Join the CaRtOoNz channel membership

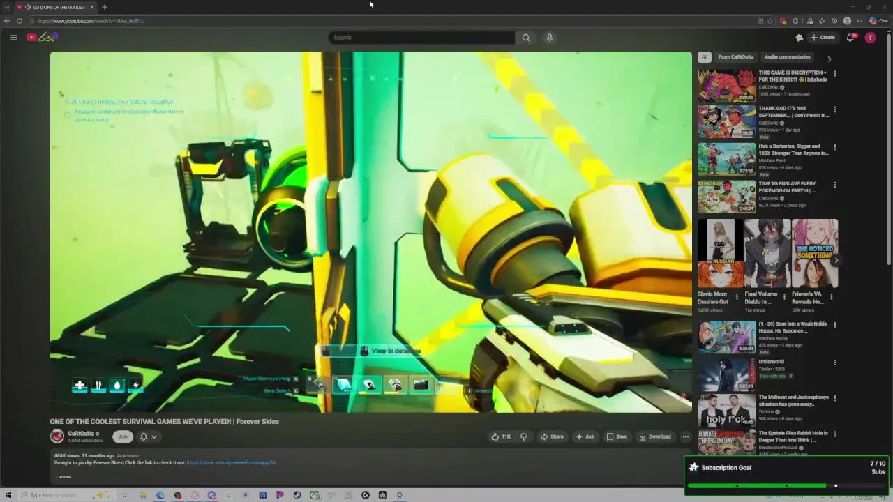pos(123,436)
